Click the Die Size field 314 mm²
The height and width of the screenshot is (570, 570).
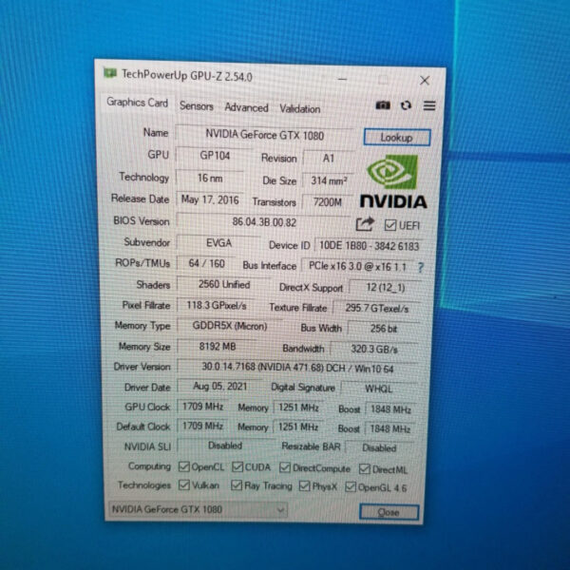[329, 180]
